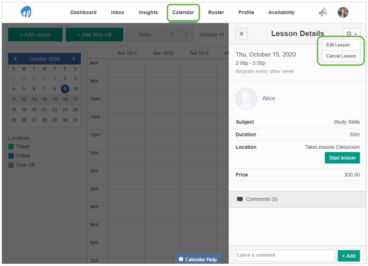Screen dimensions: 368x266
Task: Click Alice's avatar placeholder image
Action: [246, 98]
